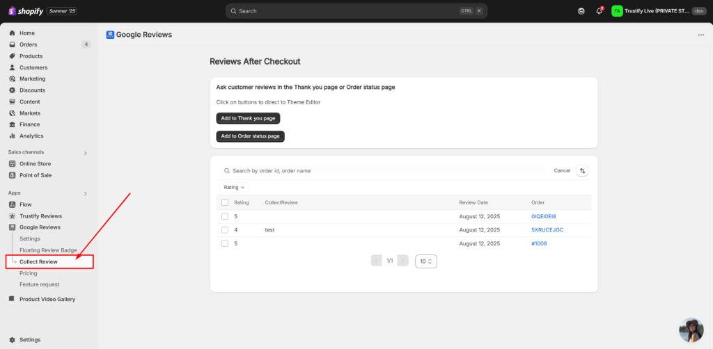Open the Pricing menu item
The image size is (713, 349).
tap(28, 273)
